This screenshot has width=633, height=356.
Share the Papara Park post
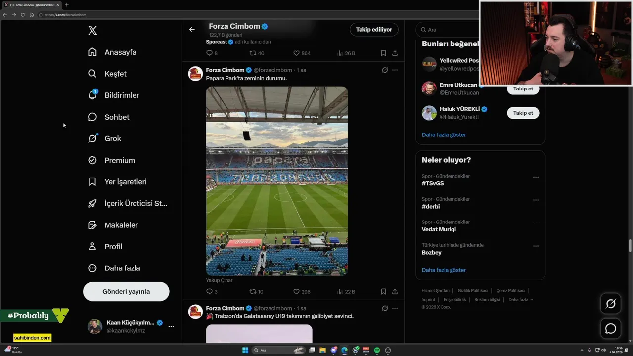(x=395, y=292)
